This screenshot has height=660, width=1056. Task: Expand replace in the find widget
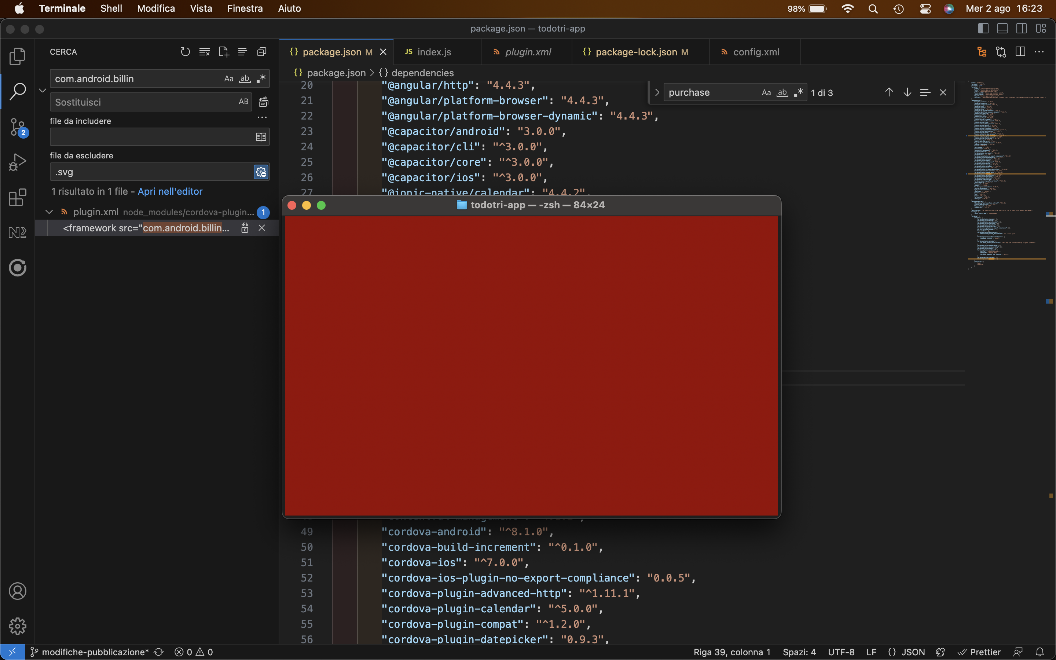point(657,92)
